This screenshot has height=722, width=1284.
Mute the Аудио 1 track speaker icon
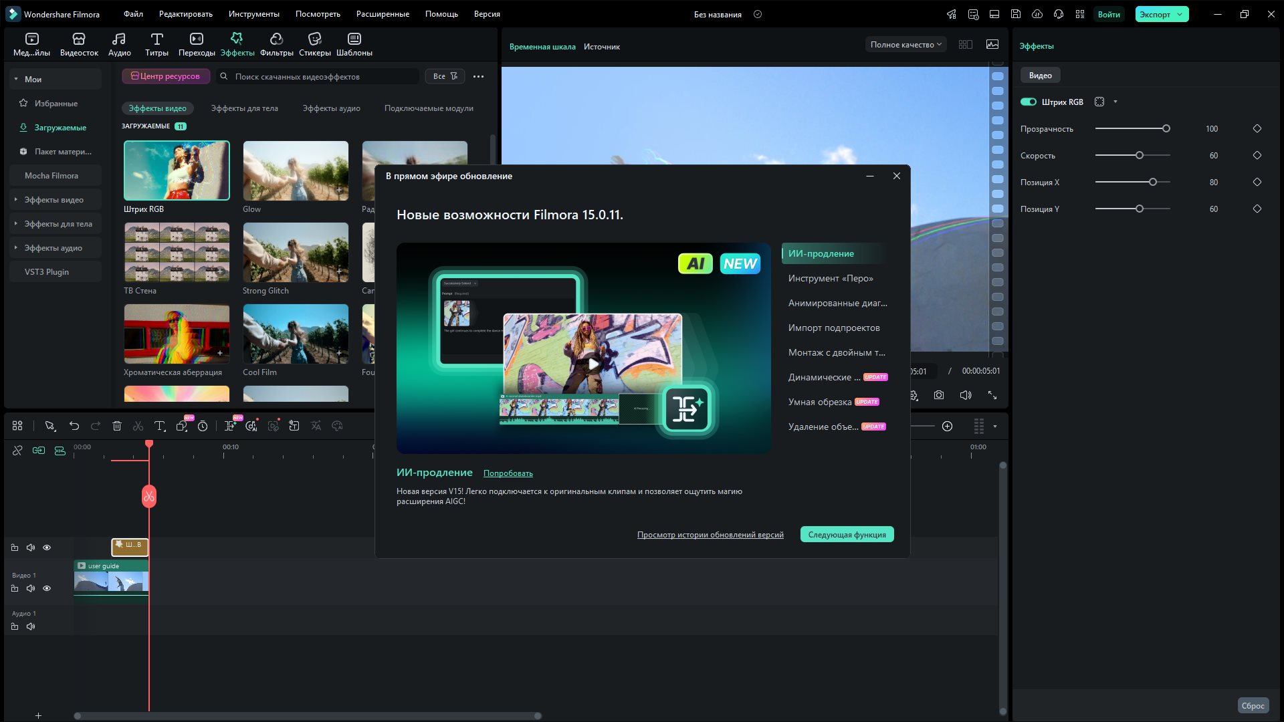(x=31, y=627)
